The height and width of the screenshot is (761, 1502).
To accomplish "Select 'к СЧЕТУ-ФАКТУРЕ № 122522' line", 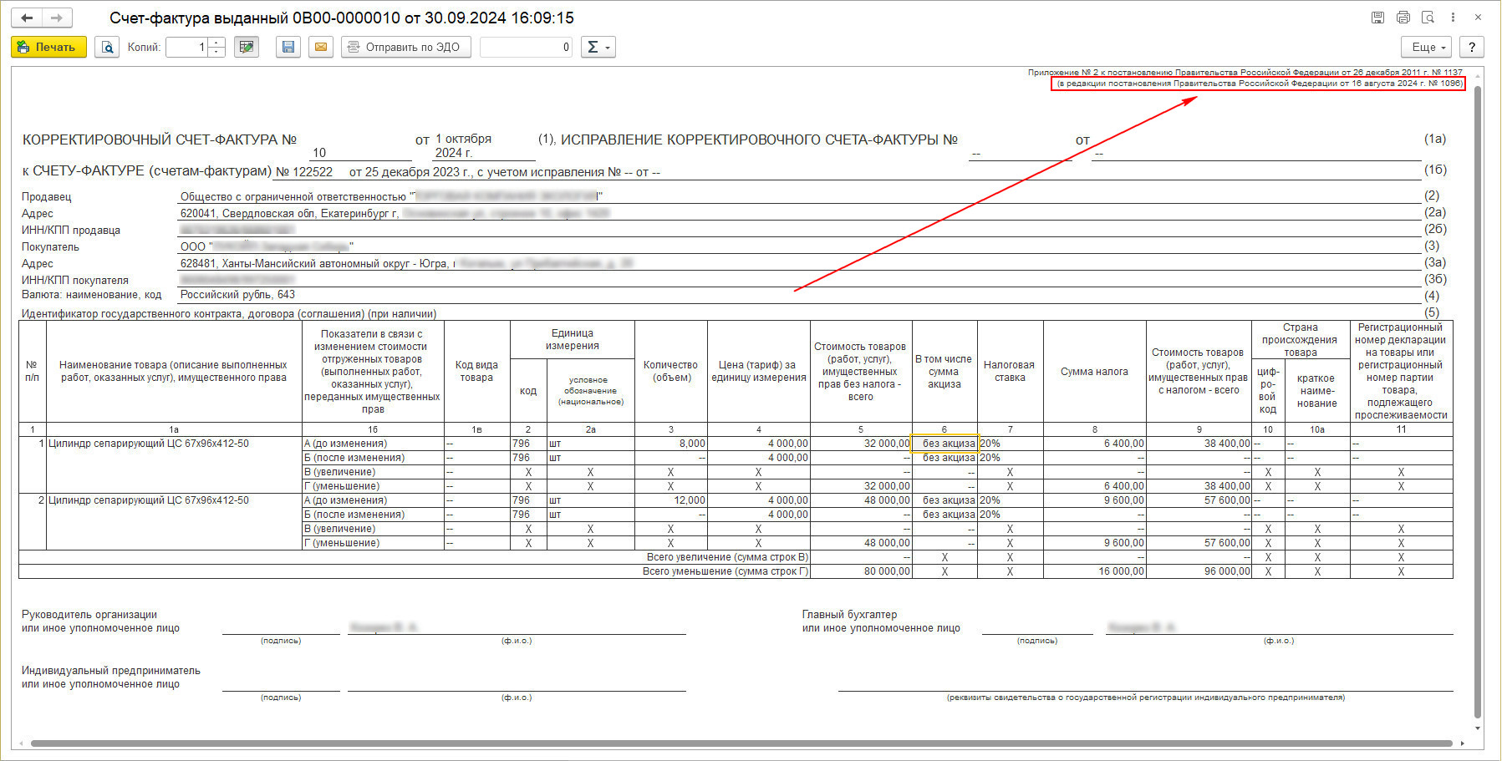I will 341,171.
